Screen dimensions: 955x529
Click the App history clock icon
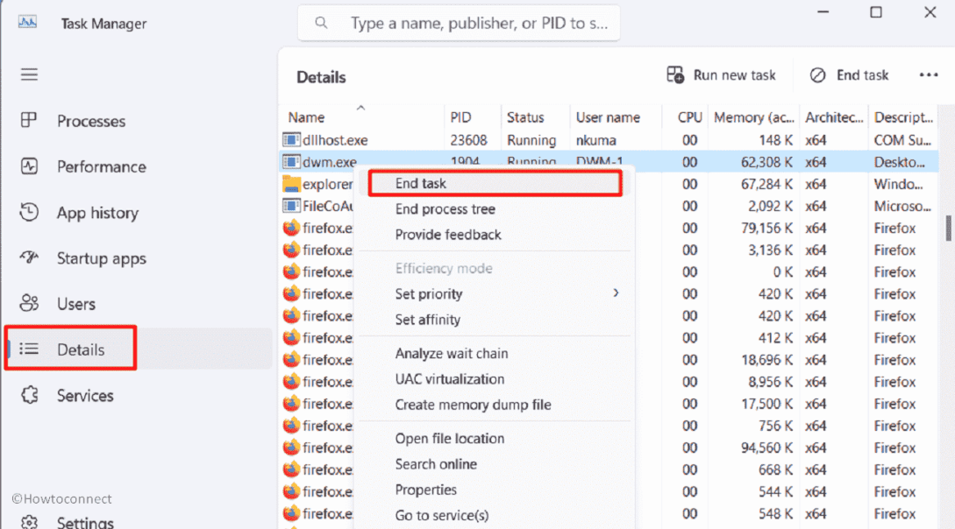pyautogui.click(x=29, y=212)
